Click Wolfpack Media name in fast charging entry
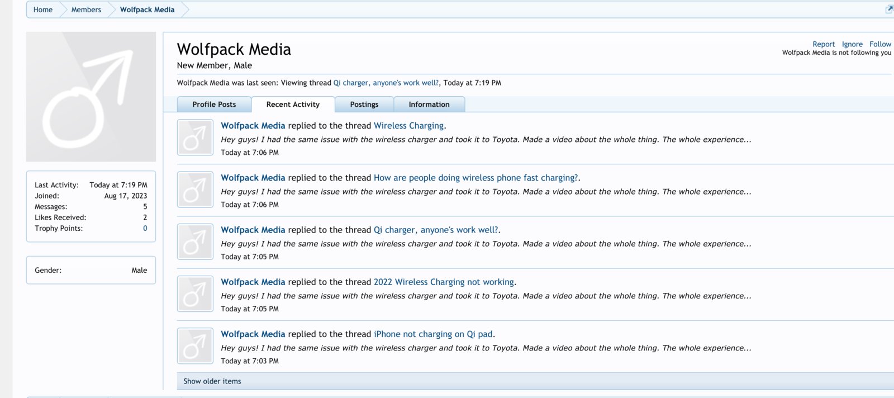Image resolution: width=894 pixels, height=398 pixels. point(253,178)
